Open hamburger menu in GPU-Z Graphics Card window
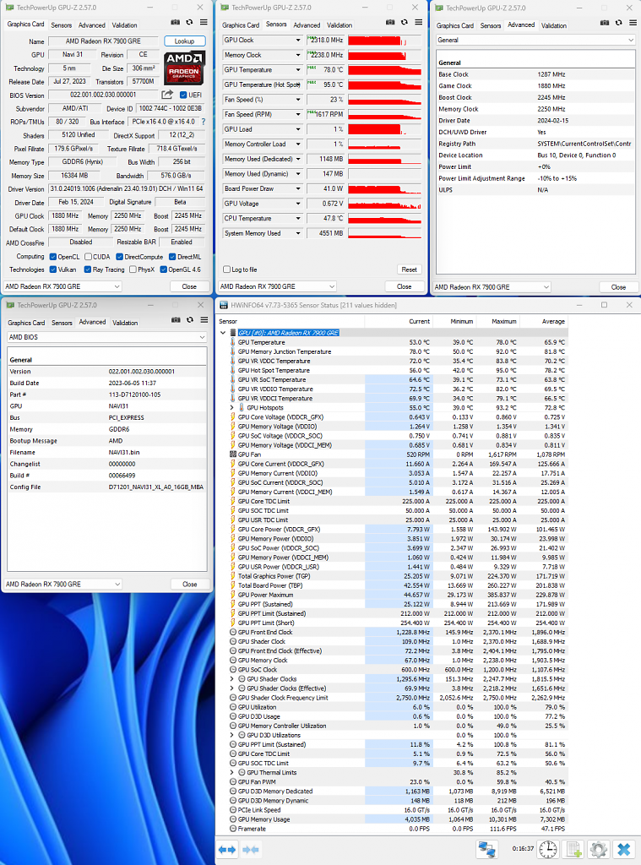The height and width of the screenshot is (865, 641). pyautogui.click(x=204, y=22)
